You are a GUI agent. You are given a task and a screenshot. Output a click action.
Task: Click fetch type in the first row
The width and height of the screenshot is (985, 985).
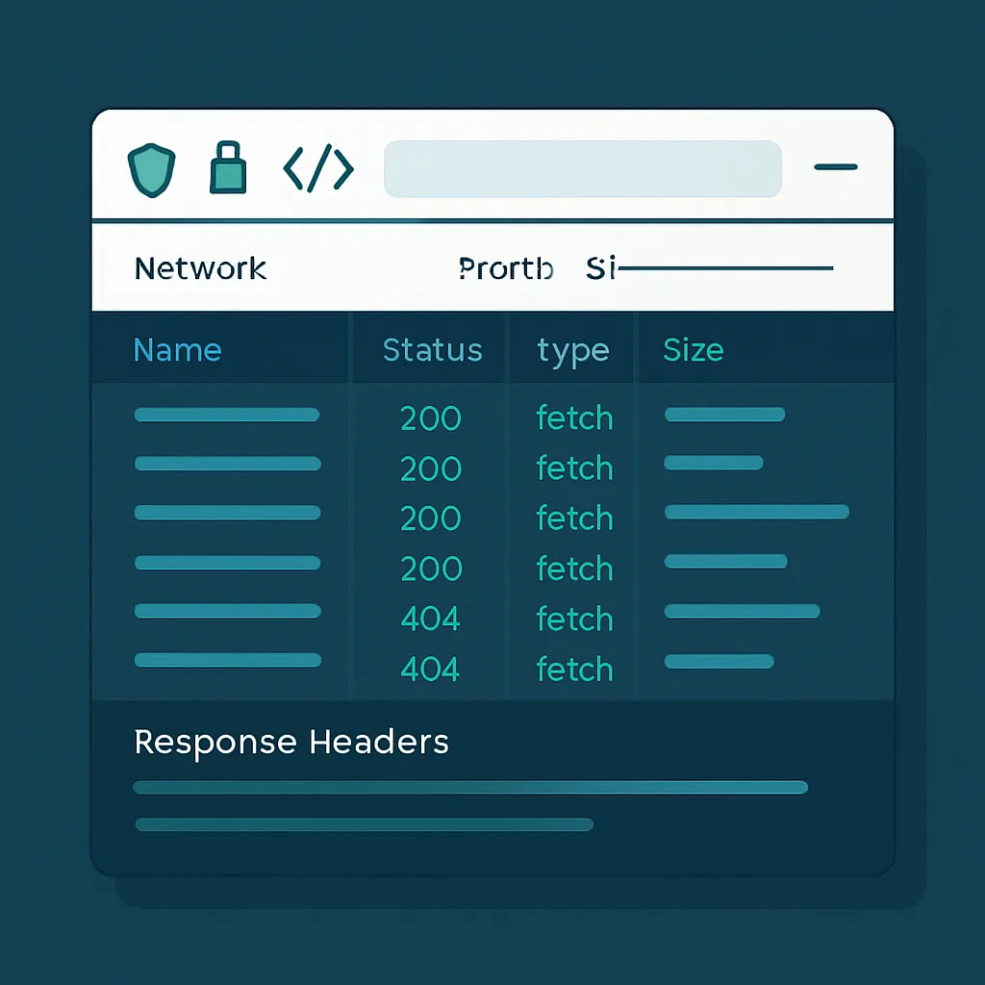(575, 417)
